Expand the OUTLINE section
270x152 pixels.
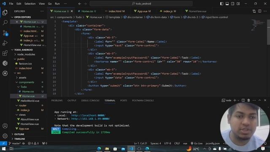pyautogui.click(x=28, y=134)
